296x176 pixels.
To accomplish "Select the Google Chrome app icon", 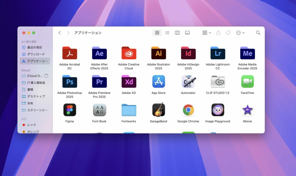I will pyautogui.click(x=188, y=110).
